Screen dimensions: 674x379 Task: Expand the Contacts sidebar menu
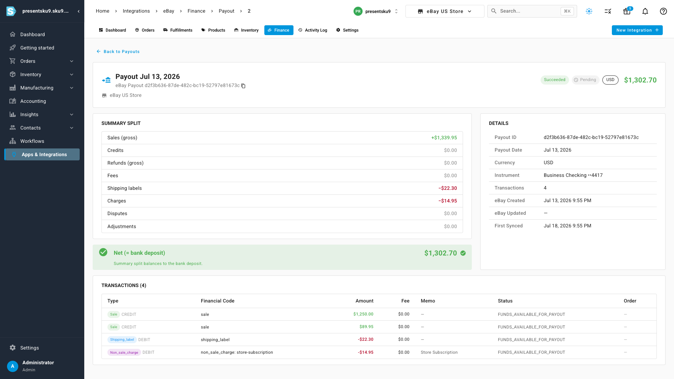point(72,128)
